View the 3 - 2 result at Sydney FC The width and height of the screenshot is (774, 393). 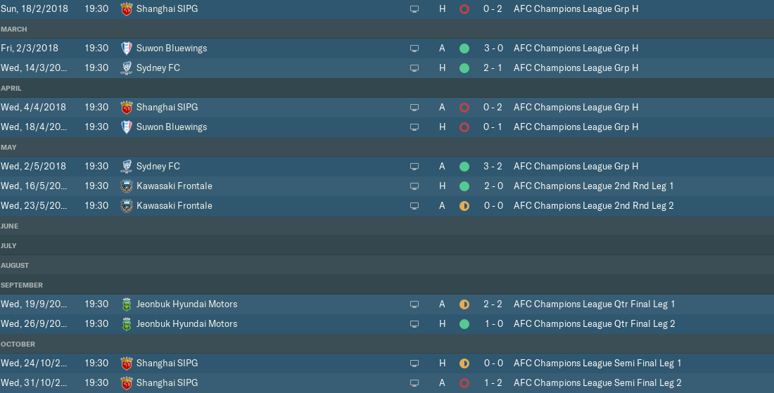coord(493,166)
